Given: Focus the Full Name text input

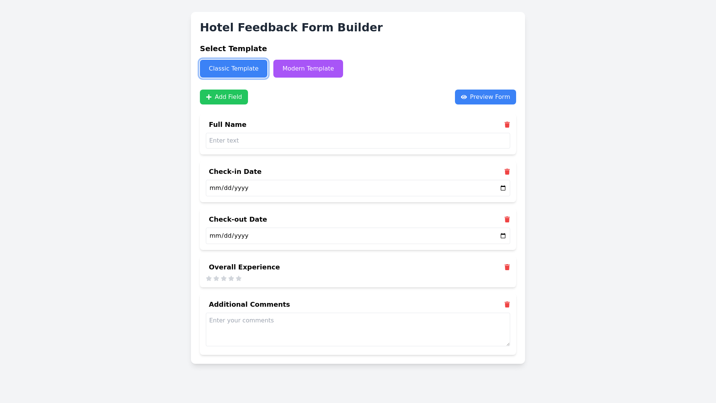Looking at the screenshot, I should click(x=358, y=141).
